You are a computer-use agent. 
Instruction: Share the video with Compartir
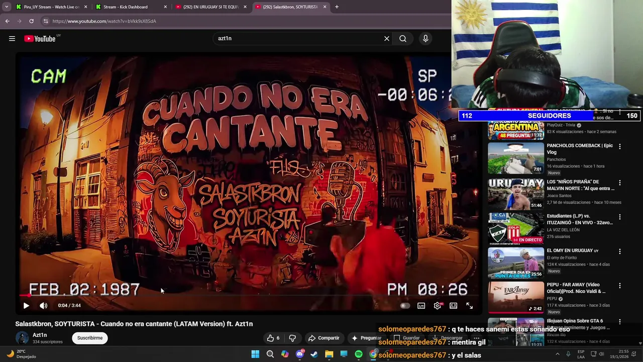tap(324, 338)
